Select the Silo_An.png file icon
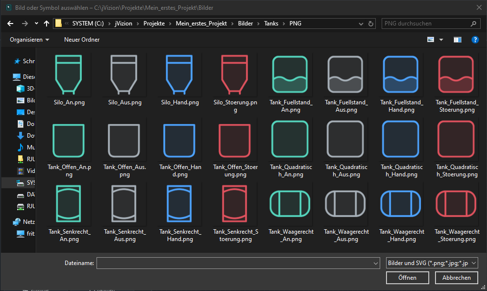 click(x=69, y=74)
